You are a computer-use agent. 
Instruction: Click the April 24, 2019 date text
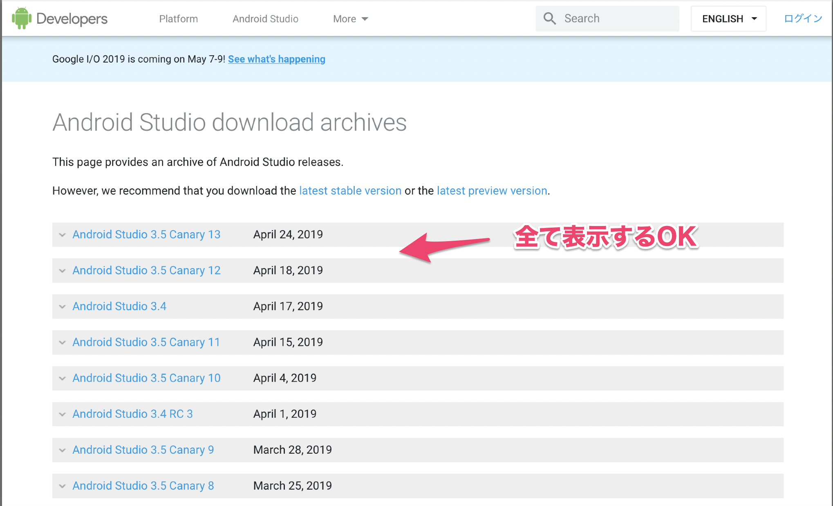(288, 235)
